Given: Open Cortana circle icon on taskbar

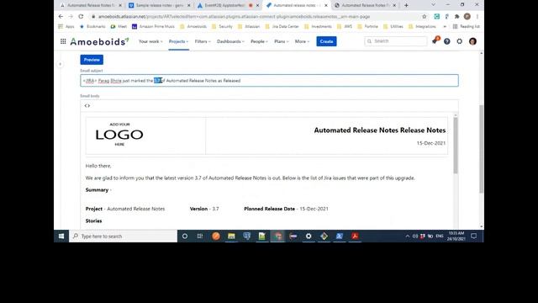Looking at the screenshot, I should (x=185, y=237).
